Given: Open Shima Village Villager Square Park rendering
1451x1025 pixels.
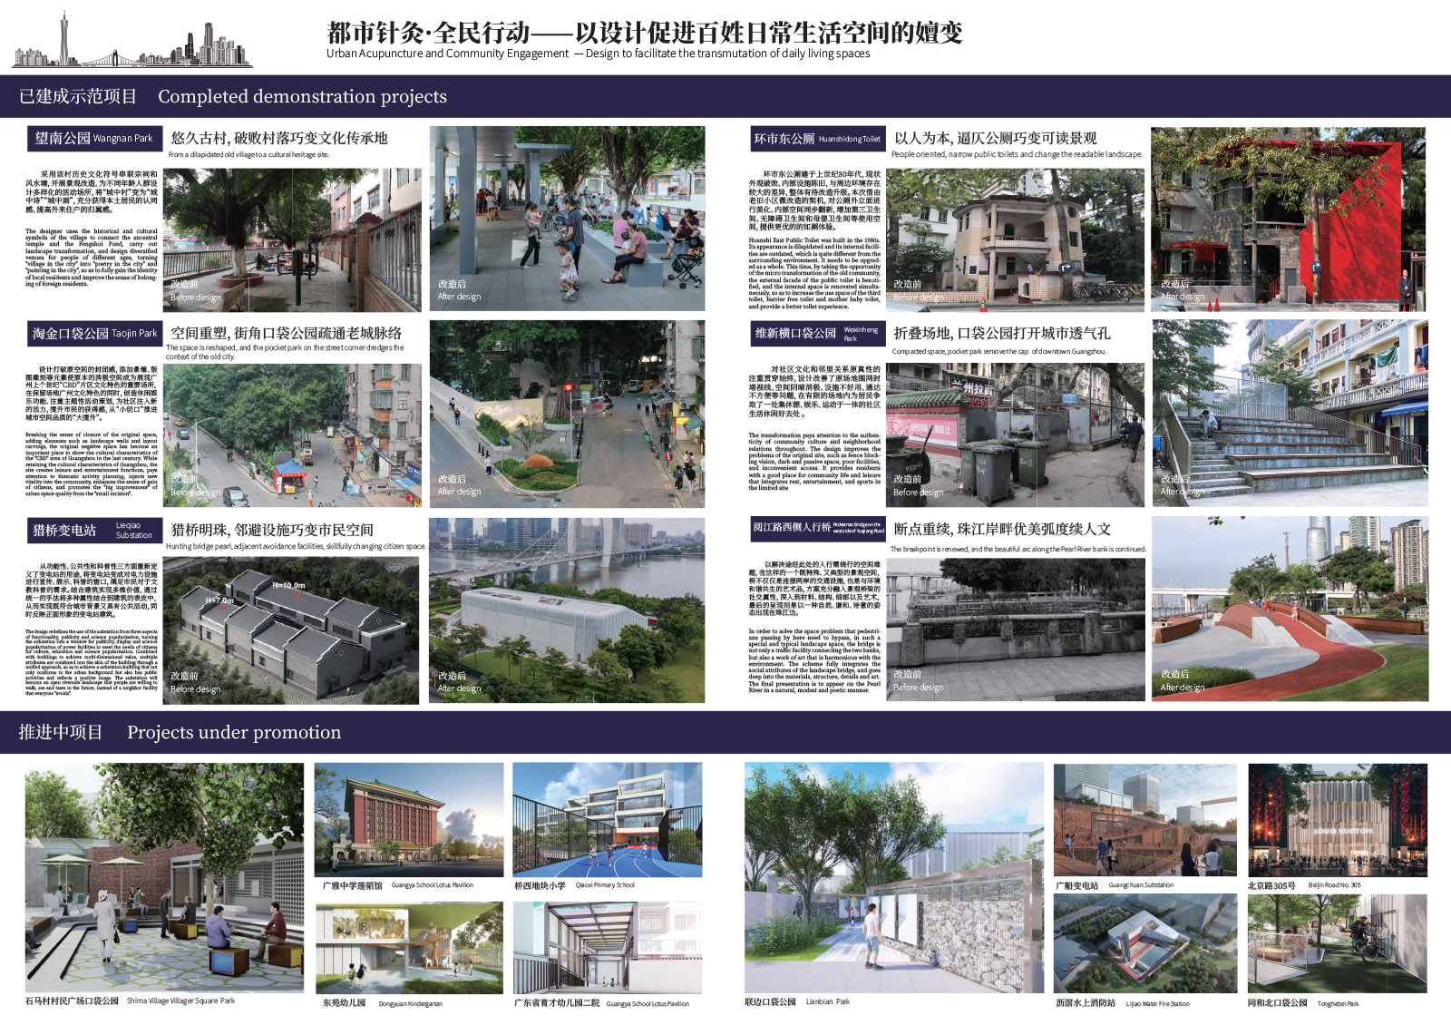Looking at the screenshot, I should click(164, 877).
